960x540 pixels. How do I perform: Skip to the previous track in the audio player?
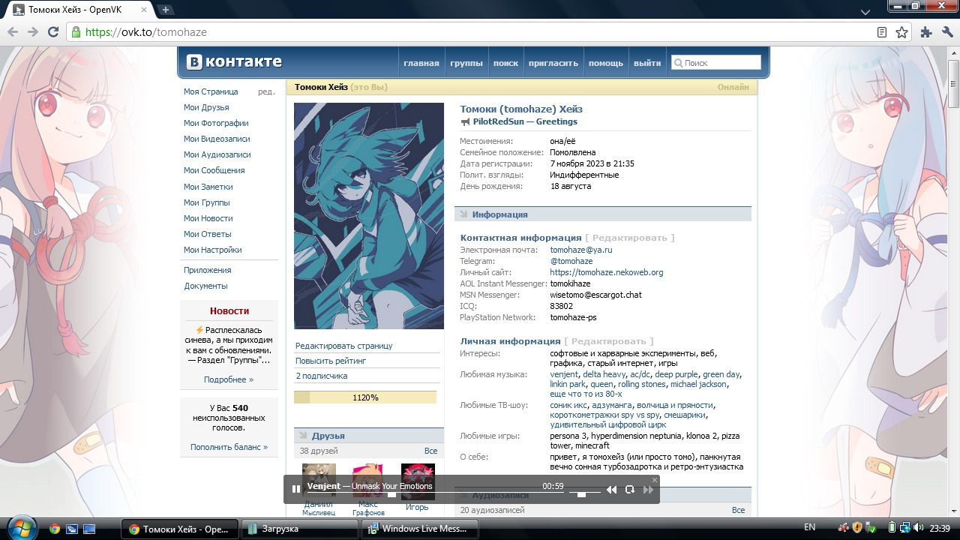611,490
